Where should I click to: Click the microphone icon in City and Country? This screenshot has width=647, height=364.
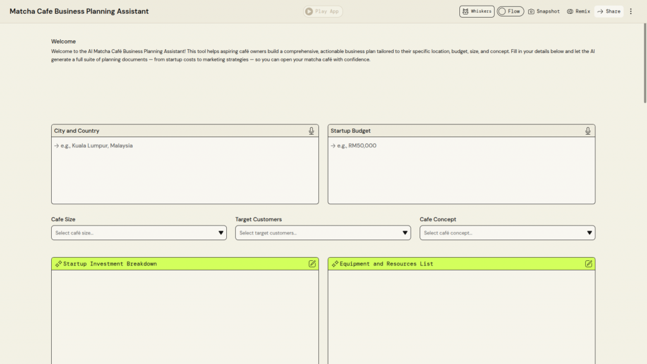pos(311,131)
